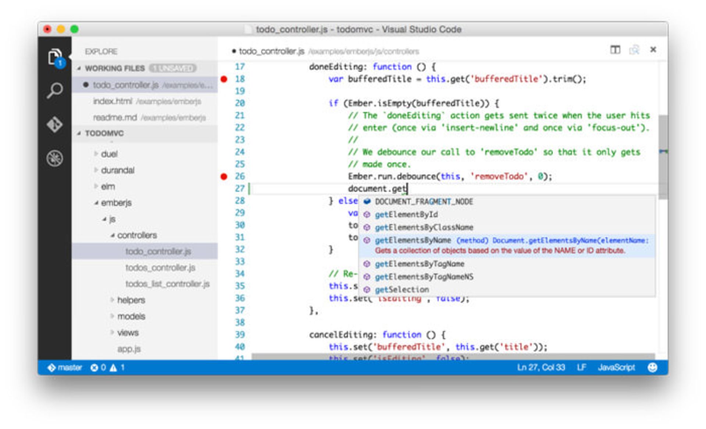Collapse the emberjs folder

96,203
